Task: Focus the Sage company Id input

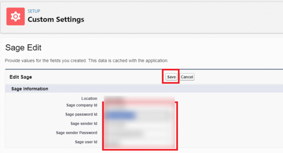Action: pyautogui.click(x=138, y=106)
